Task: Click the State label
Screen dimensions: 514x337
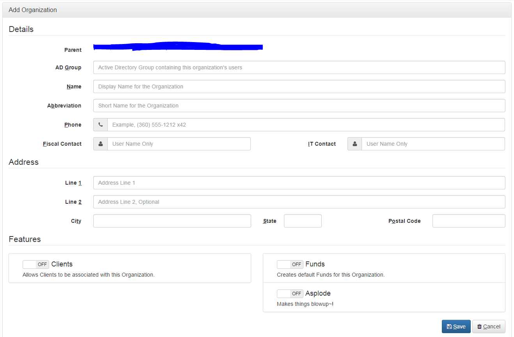Action: (269, 221)
